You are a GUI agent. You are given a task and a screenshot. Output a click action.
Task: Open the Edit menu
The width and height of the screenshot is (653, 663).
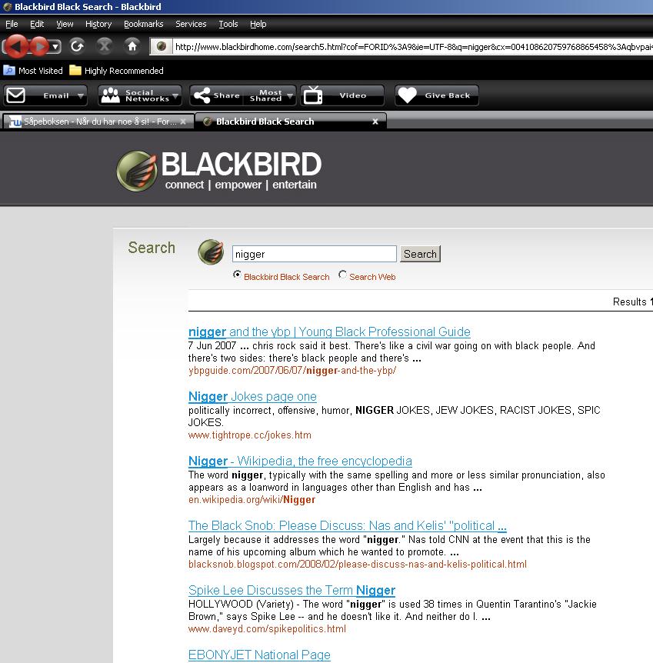click(37, 24)
